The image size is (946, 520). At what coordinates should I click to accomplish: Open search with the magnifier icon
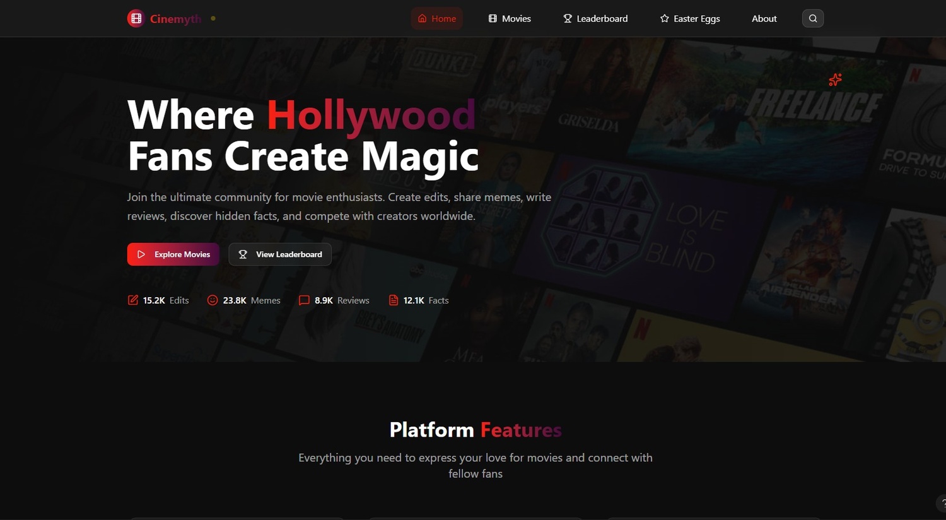(812, 19)
